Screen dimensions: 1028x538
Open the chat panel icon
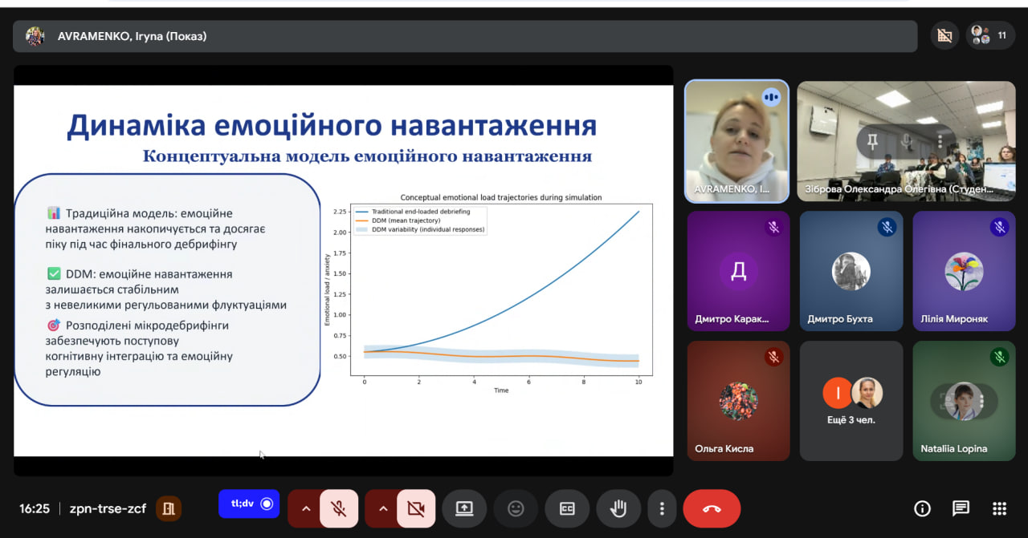click(961, 508)
